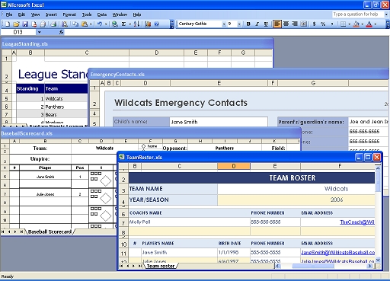Click the Insert Hyperlink globe icon
Viewport: 390px width, 281px height.
click(x=115, y=24)
